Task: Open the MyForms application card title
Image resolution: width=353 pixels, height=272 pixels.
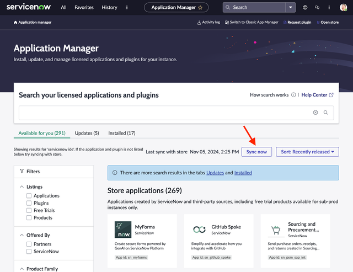Action: [x=145, y=227]
